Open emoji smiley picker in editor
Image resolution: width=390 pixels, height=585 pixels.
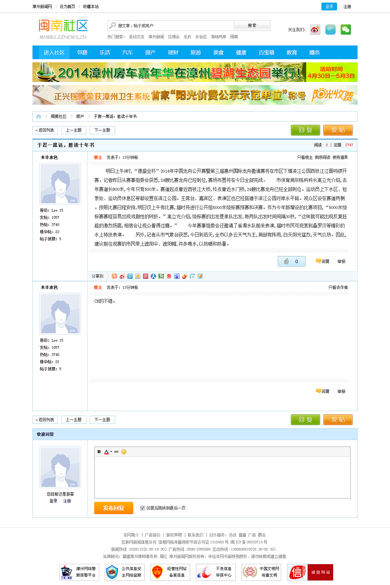pyautogui.click(x=124, y=452)
